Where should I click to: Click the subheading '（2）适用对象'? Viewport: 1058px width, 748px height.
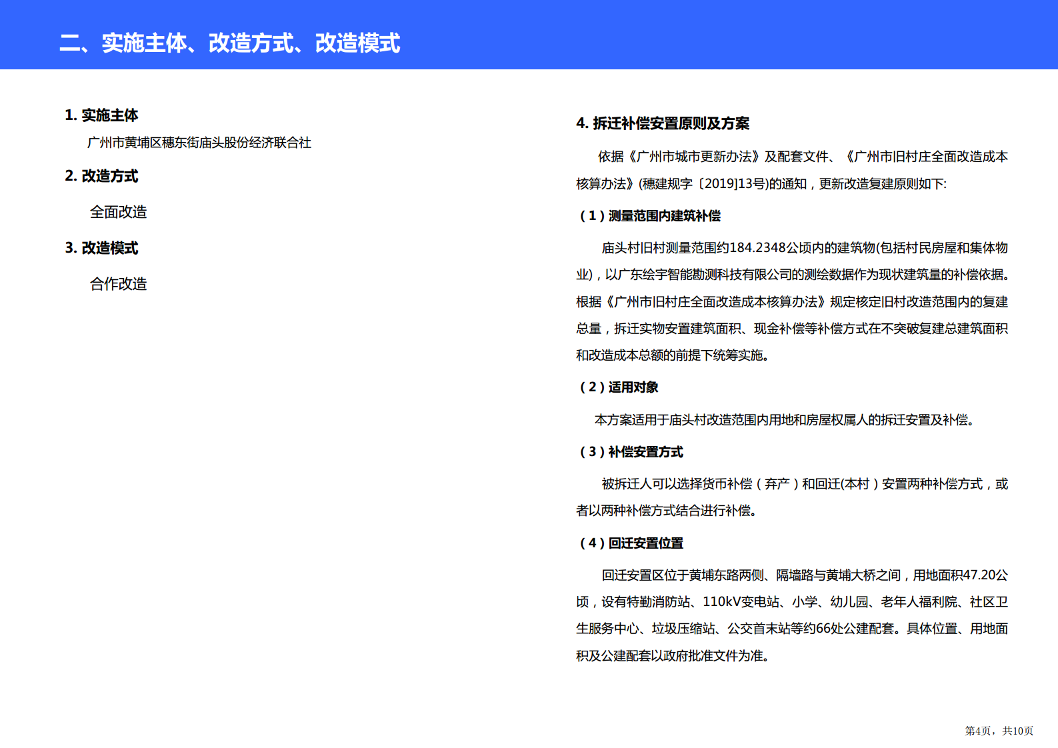(618, 387)
